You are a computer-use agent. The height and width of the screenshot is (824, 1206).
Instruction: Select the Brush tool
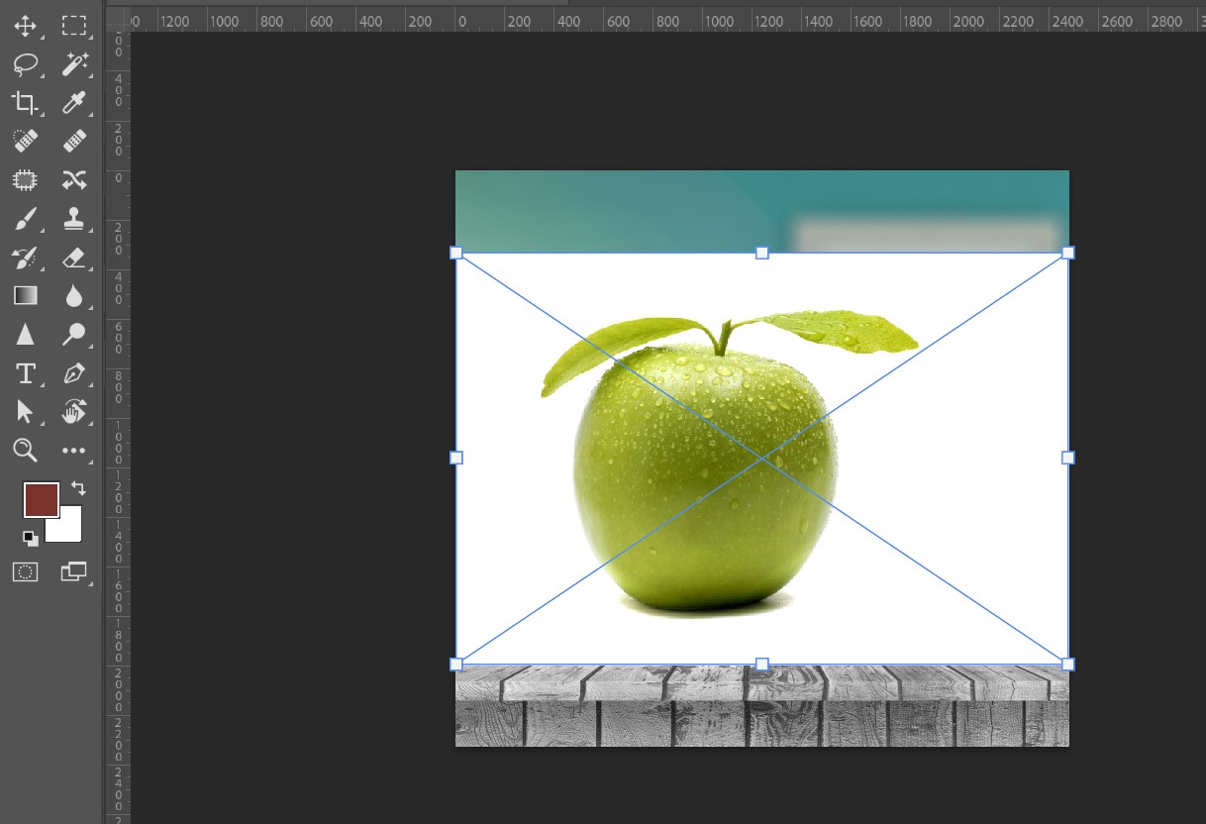pos(25,218)
